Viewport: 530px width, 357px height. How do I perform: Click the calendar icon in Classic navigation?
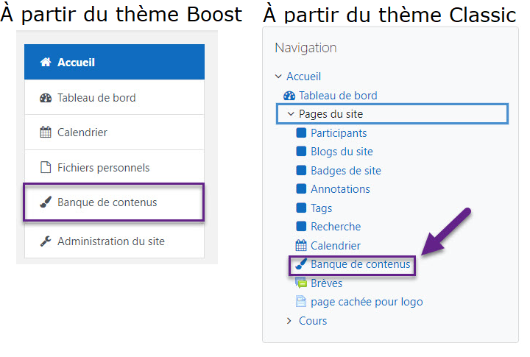tap(301, 245)
